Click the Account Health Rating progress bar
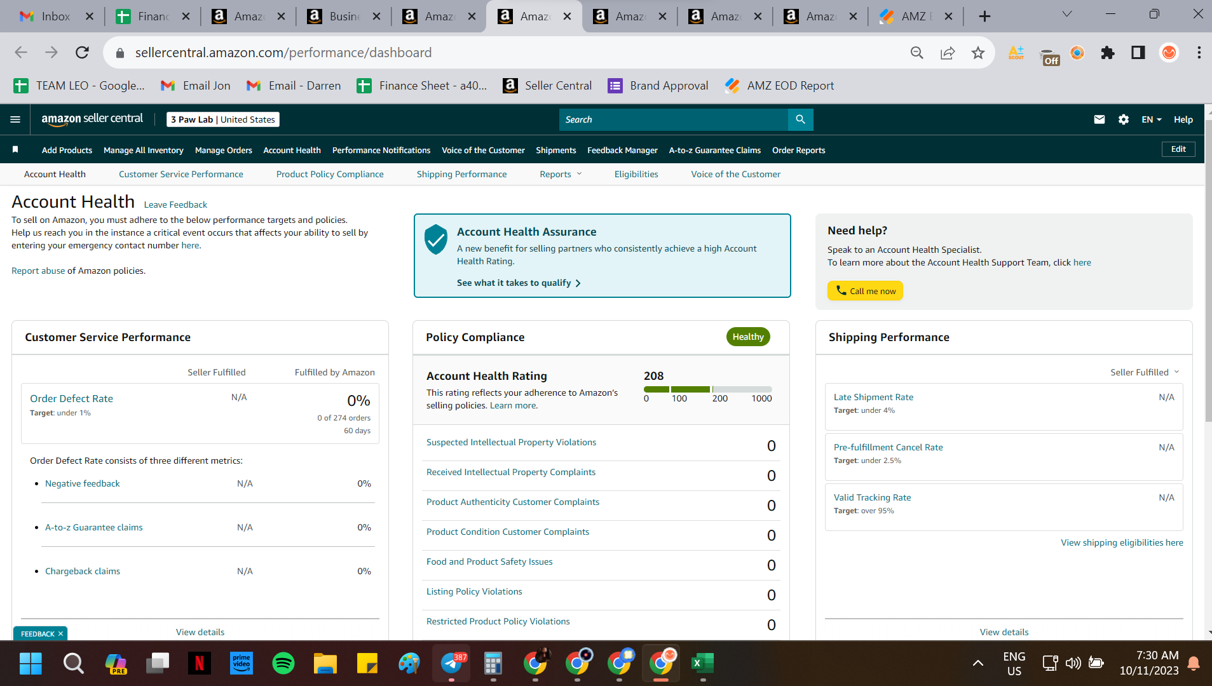This screenshot has width=1212, height=686. 708,389
